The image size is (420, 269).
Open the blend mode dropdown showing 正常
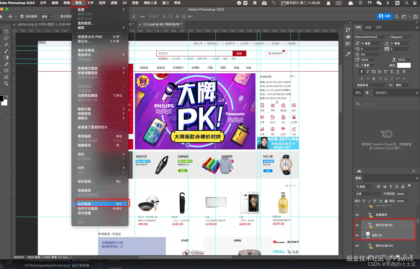pyautogui.click(x=368, y=194)
